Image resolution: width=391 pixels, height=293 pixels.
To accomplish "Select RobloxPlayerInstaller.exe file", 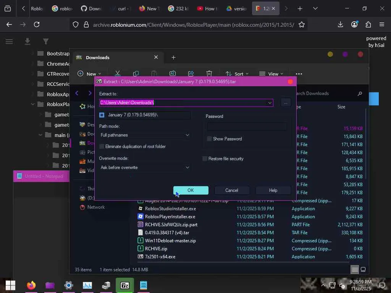I will pos(170,217).
